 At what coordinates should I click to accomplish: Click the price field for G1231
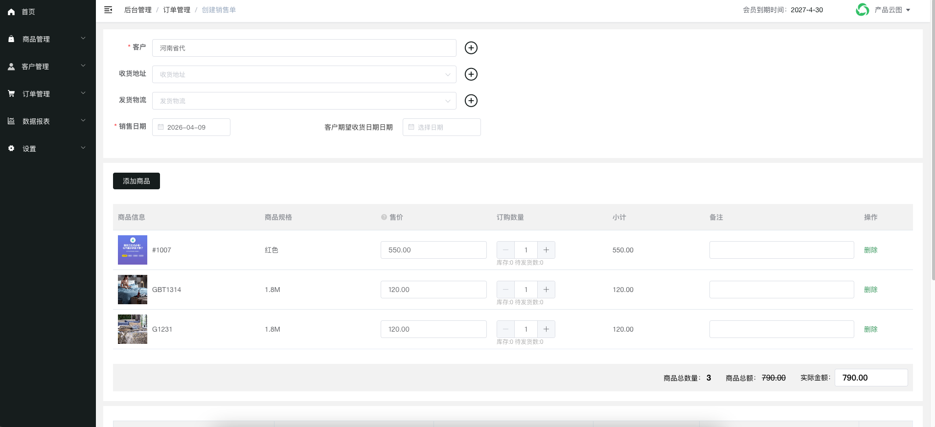tap(433, 329)
